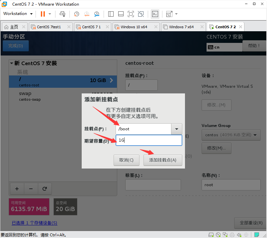Click the cn keyboard layout indicator
This screenshot has width=267, height=238.
pos(224,47)
